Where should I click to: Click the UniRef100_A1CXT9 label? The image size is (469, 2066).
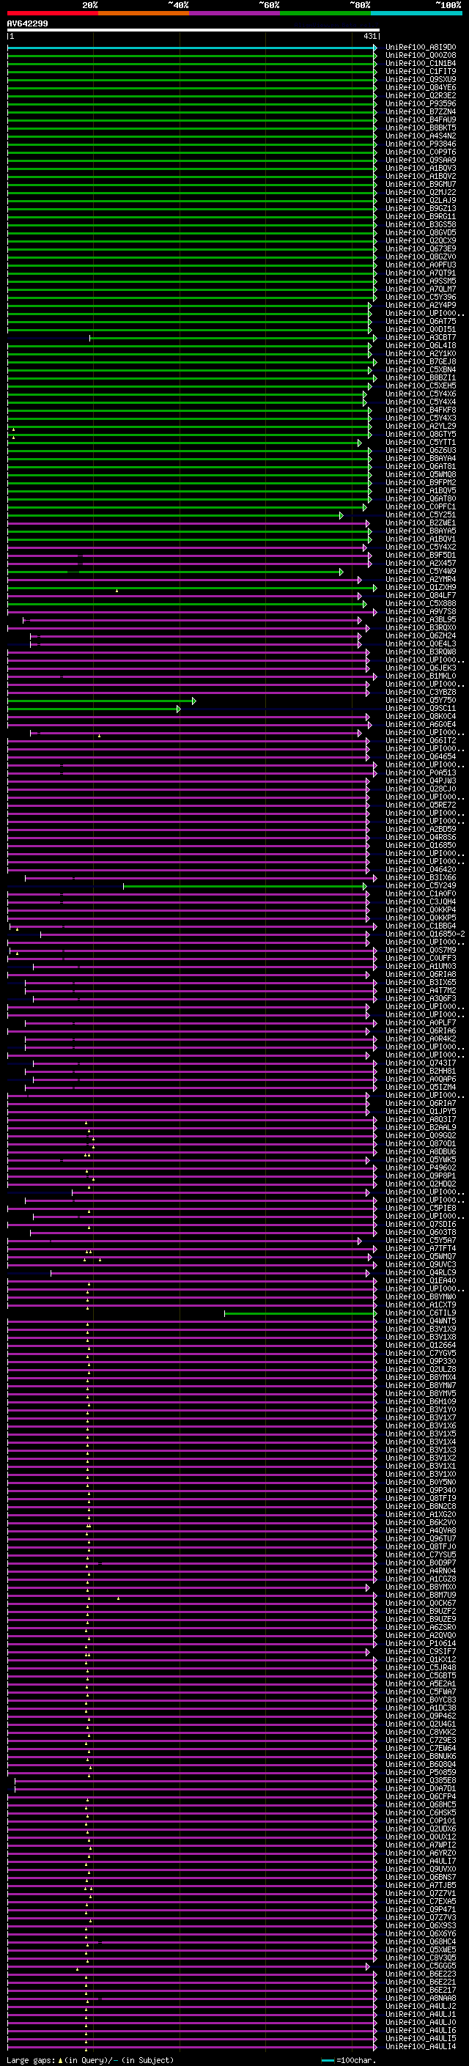pyautogui.click(x=421, y=1306)
